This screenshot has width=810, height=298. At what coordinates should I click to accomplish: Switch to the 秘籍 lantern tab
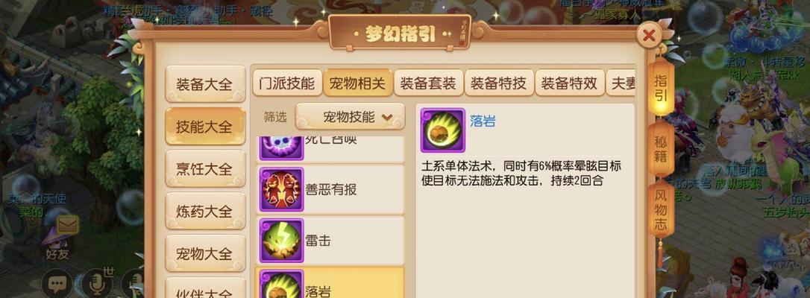tap(661, 150)
